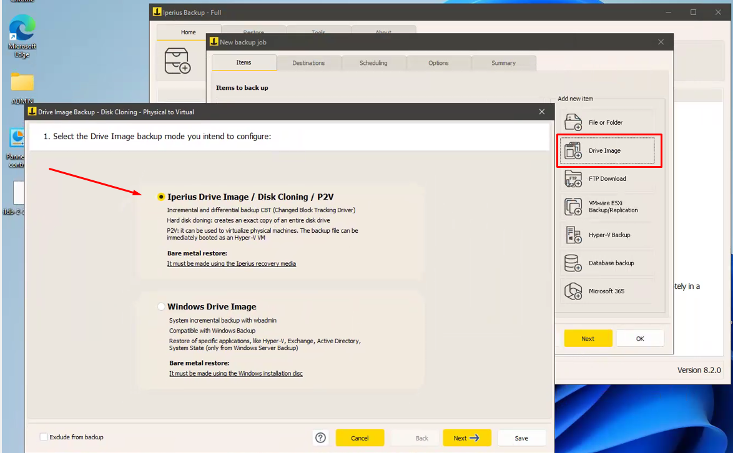Click the Iperius logo in New backup job title bar
The height and width of the screenshot is (453, 733).
(x=214, y=42)
